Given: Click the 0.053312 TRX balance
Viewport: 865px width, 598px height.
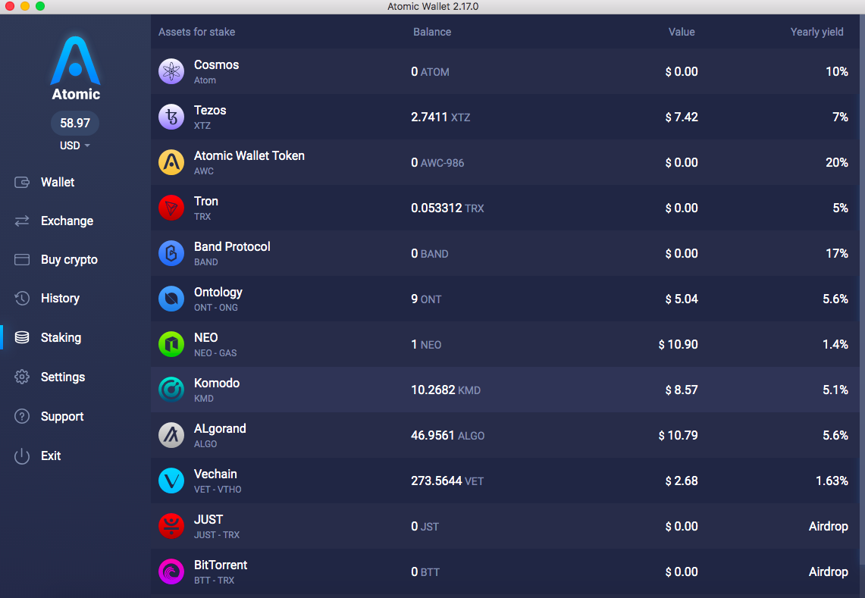Looking at the screenshot, I should (x=447, y=208).
